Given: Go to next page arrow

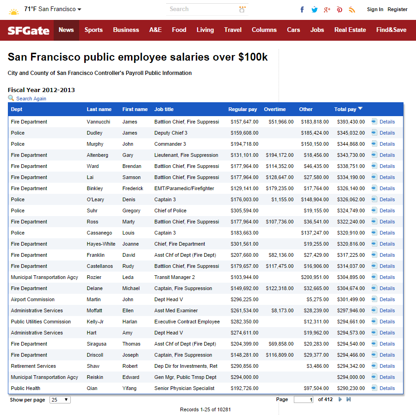Looking at the screenshot, I should click(x=341, y=399).
